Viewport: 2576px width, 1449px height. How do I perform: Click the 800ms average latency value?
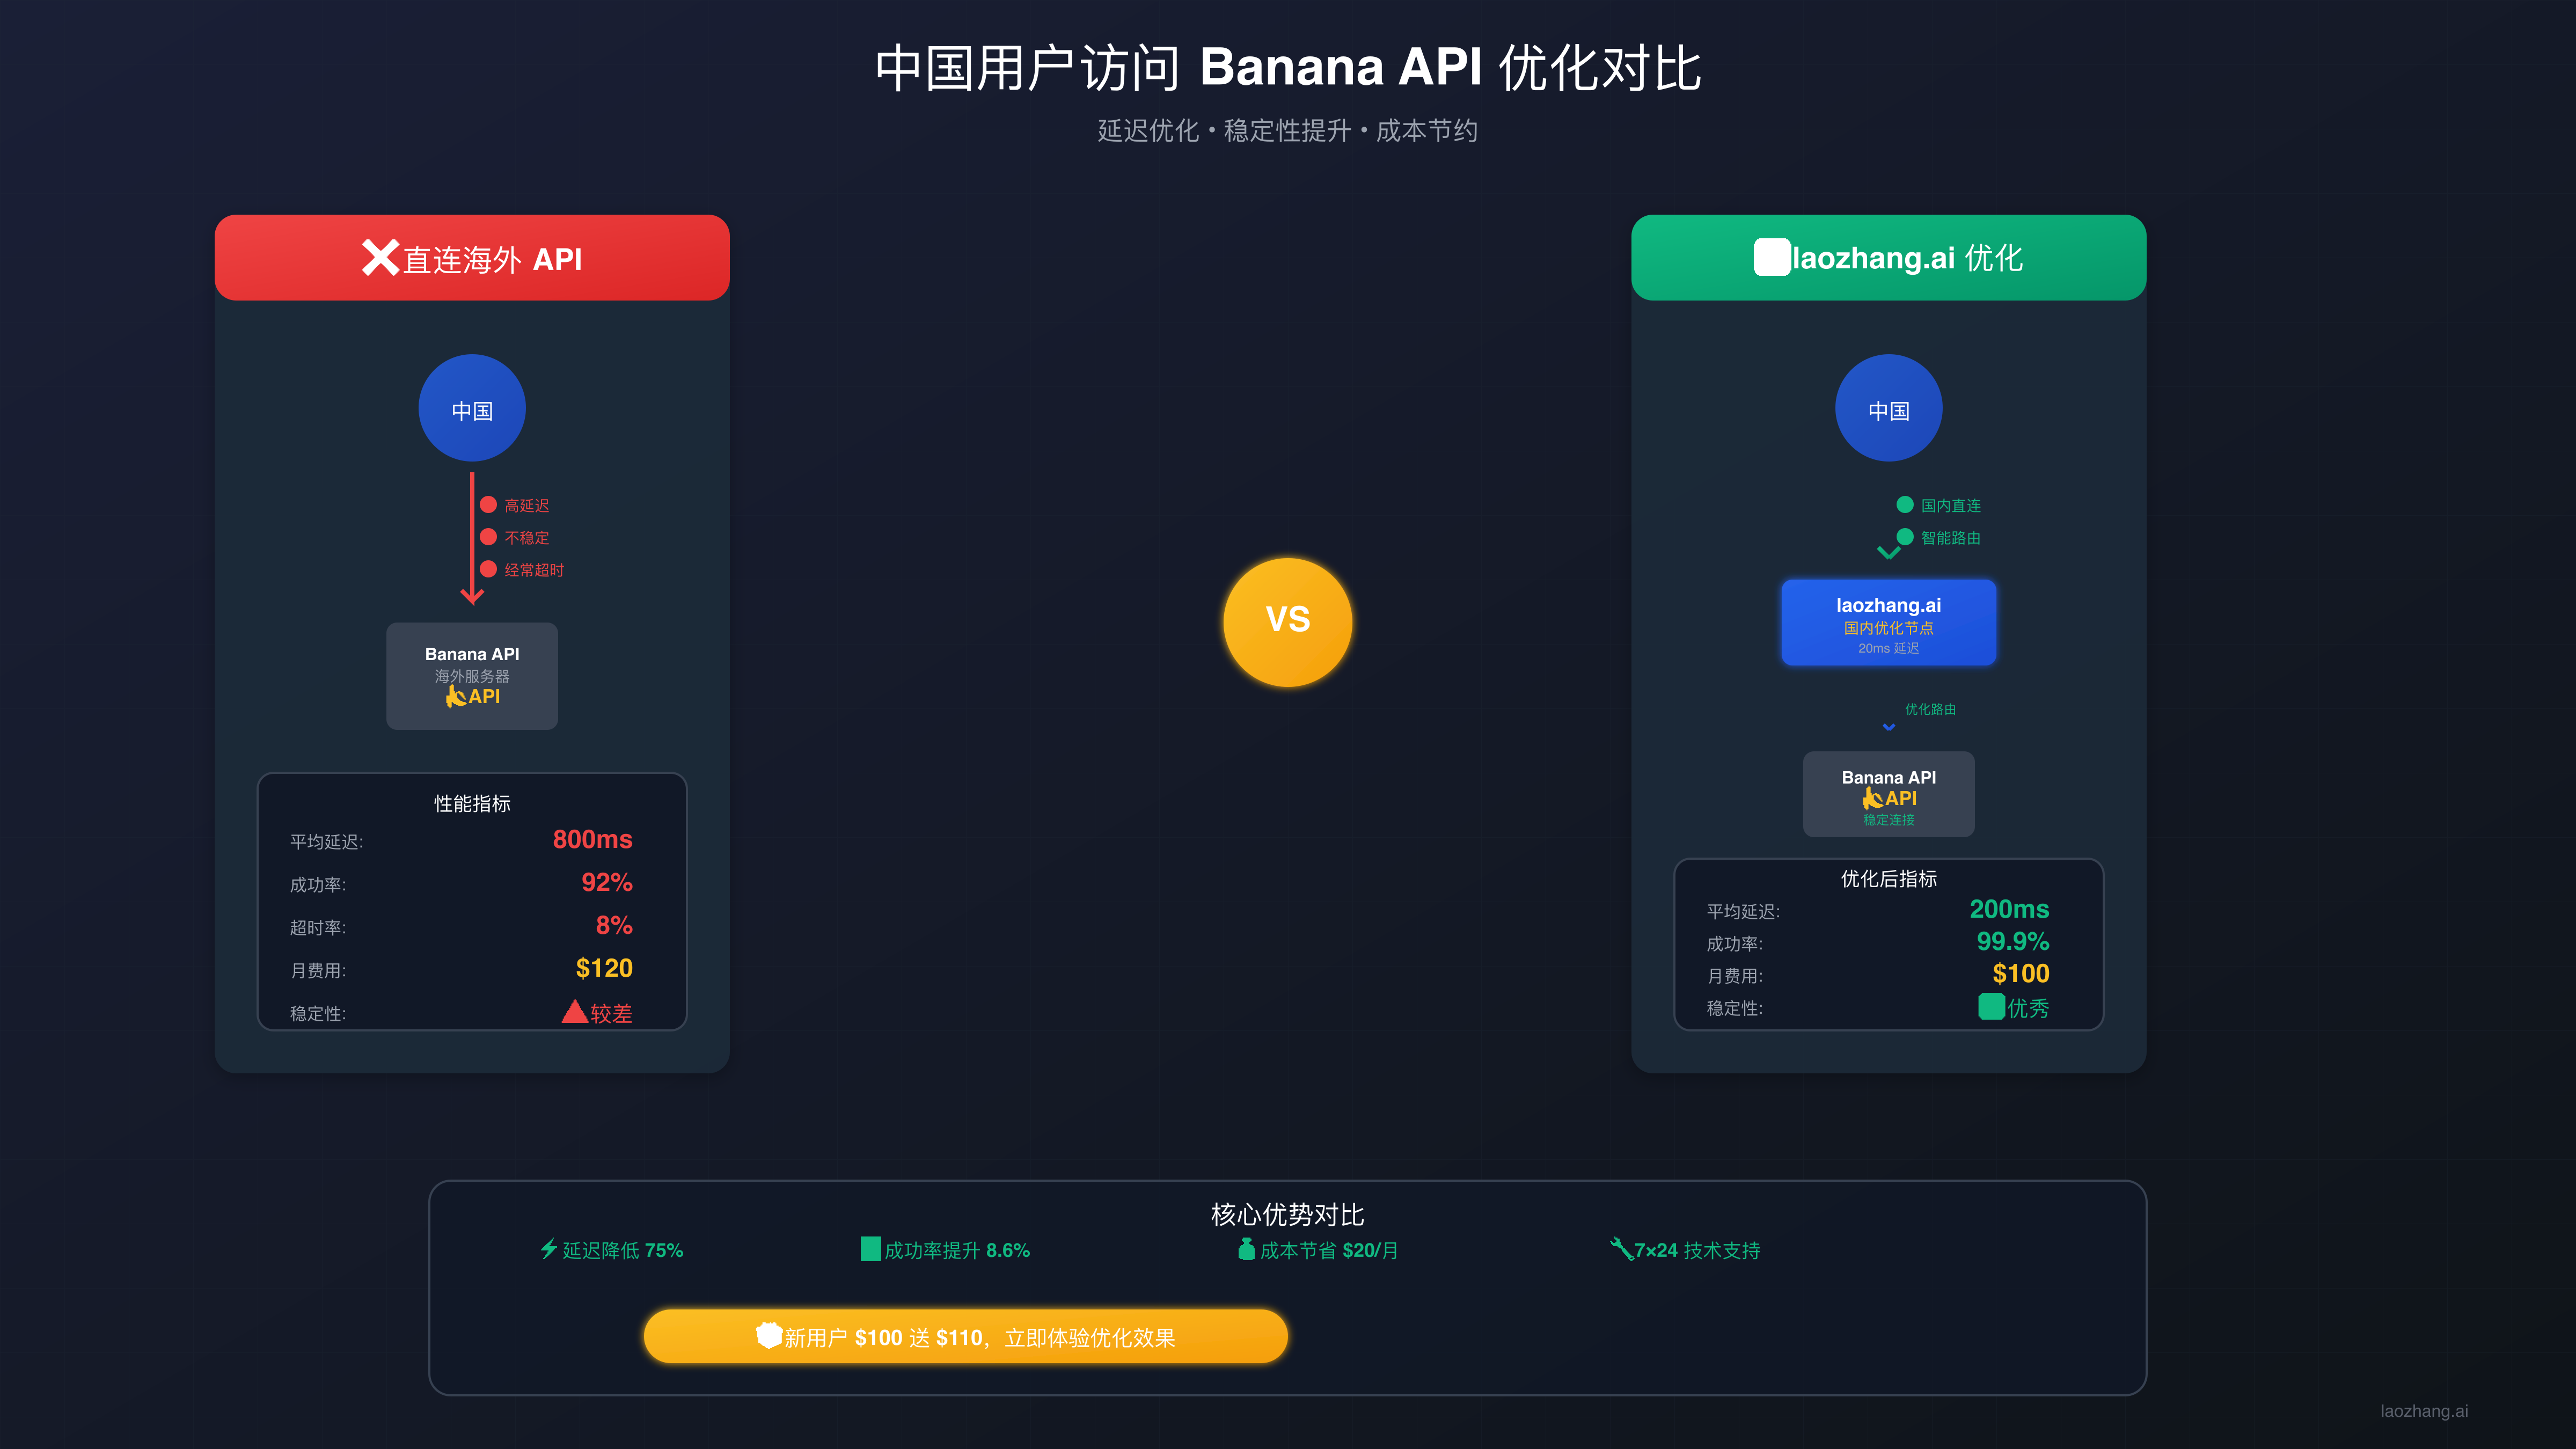pos(592,839)
